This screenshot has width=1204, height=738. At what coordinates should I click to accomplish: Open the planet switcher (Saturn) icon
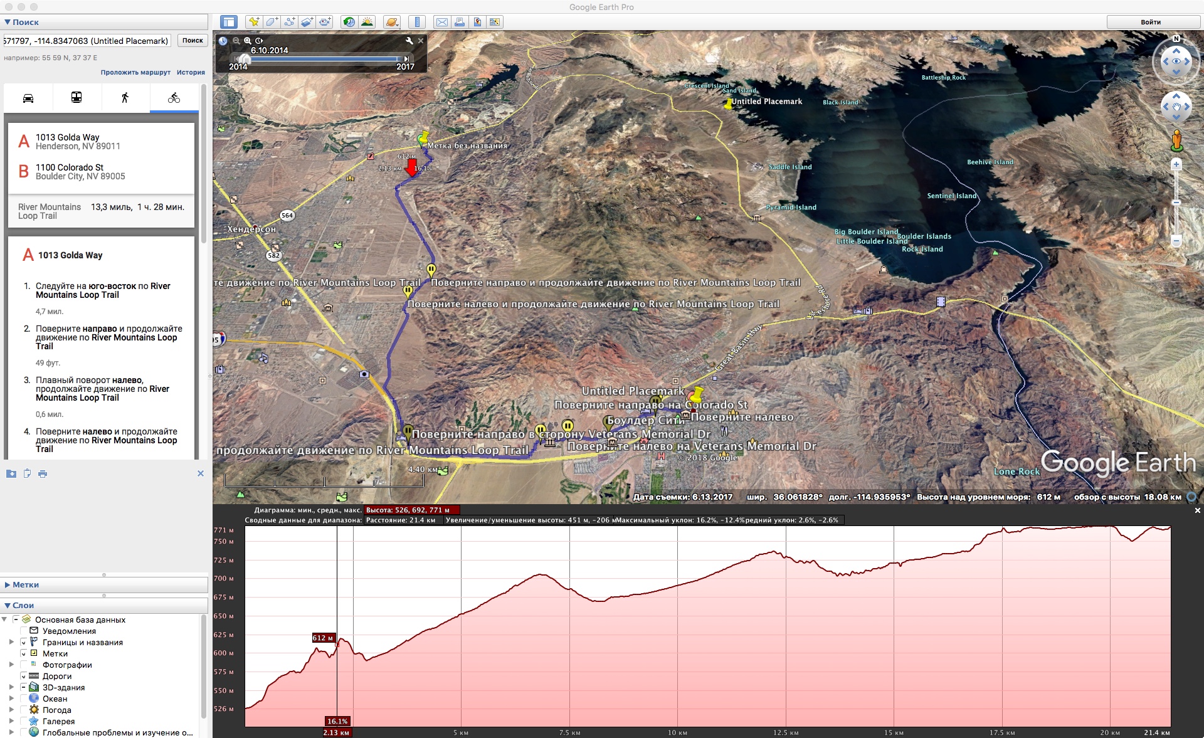tap(392, 22)
